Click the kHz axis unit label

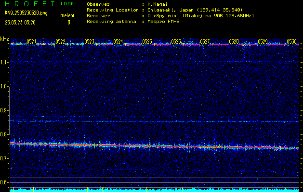point(4,39)
